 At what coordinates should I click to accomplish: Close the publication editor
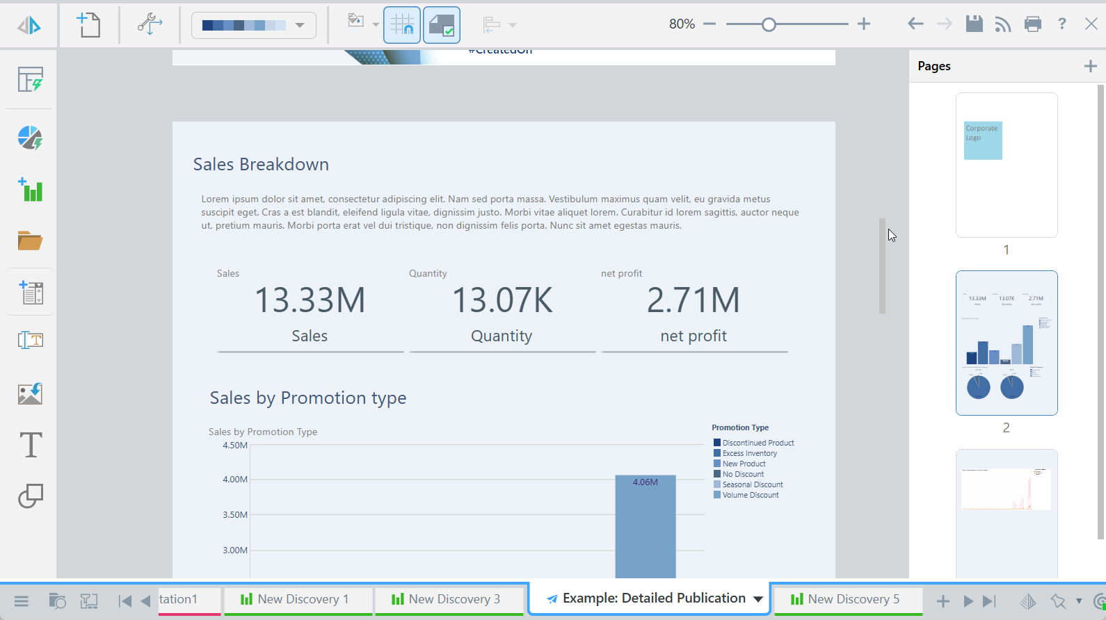1091,24
